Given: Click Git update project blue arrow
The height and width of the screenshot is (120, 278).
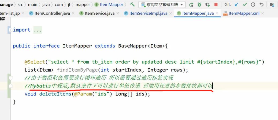Looking at the screenshot, I should [x=236, y=5].
